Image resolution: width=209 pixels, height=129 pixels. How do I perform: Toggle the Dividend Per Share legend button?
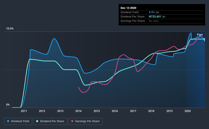50,121
